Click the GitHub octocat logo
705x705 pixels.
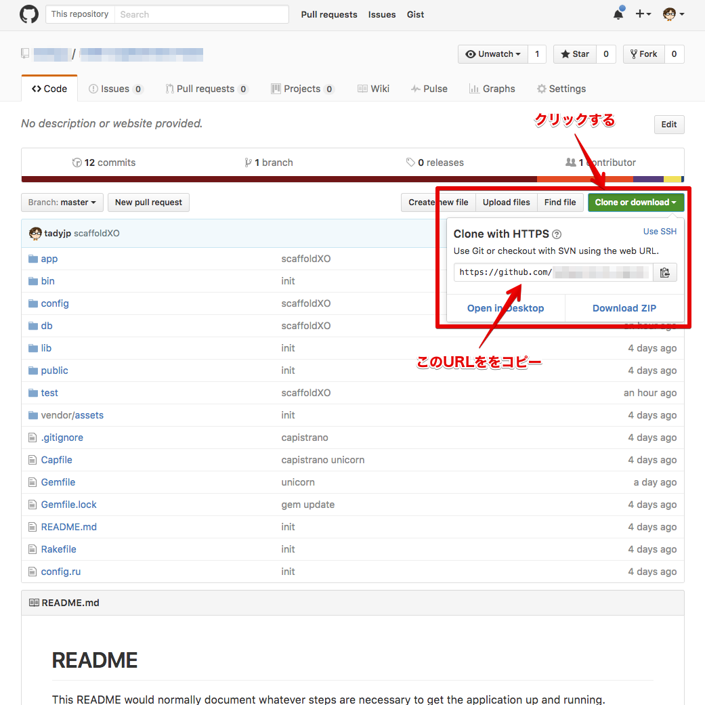[x=28, y=14]
